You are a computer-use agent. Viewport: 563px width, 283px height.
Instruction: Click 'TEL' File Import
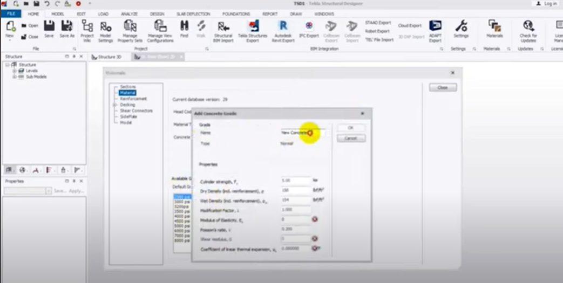tap(379, 40)
